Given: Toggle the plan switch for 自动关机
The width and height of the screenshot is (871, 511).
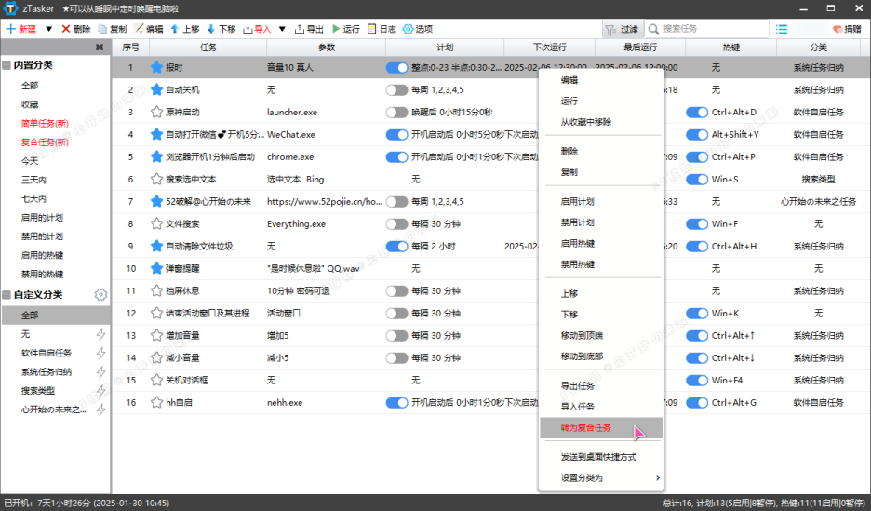Looking at the screenshot, I should point(396,90).
